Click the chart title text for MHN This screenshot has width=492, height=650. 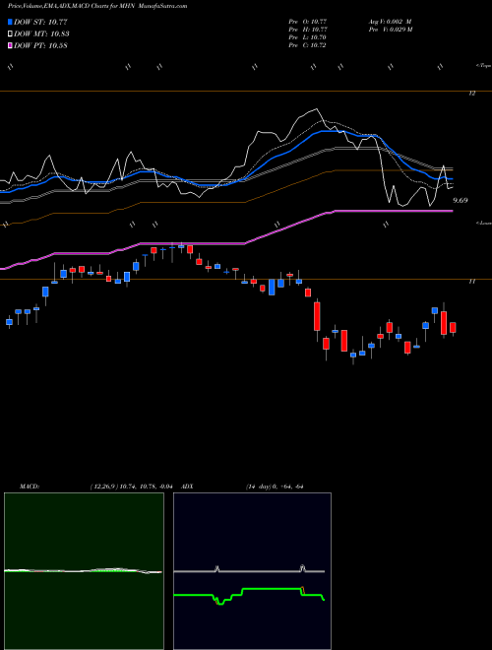pyautogui.click(x=97, y=6)
